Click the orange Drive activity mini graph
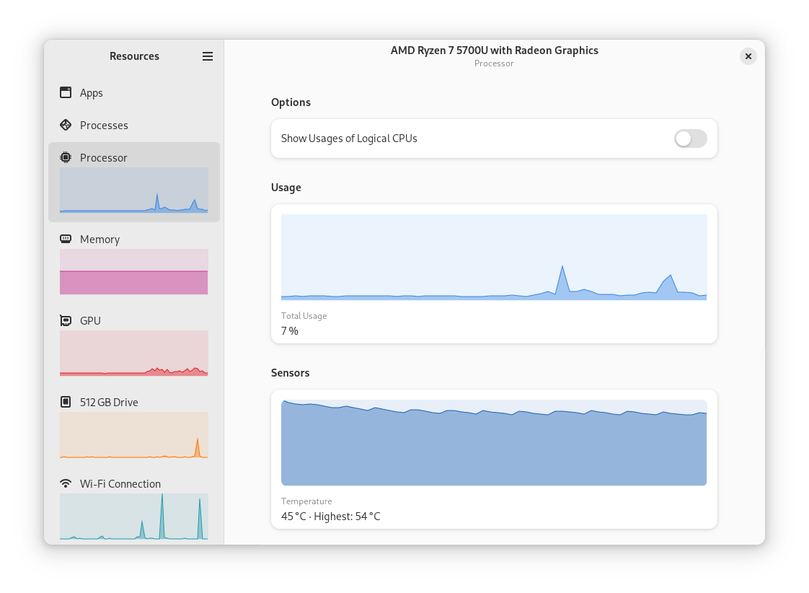Screen dimensions: 809x593 click(x=134, y=434)
